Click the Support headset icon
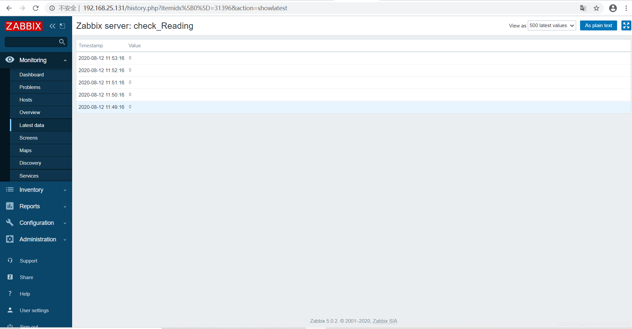Screen dimensions: 632x329 10,261
